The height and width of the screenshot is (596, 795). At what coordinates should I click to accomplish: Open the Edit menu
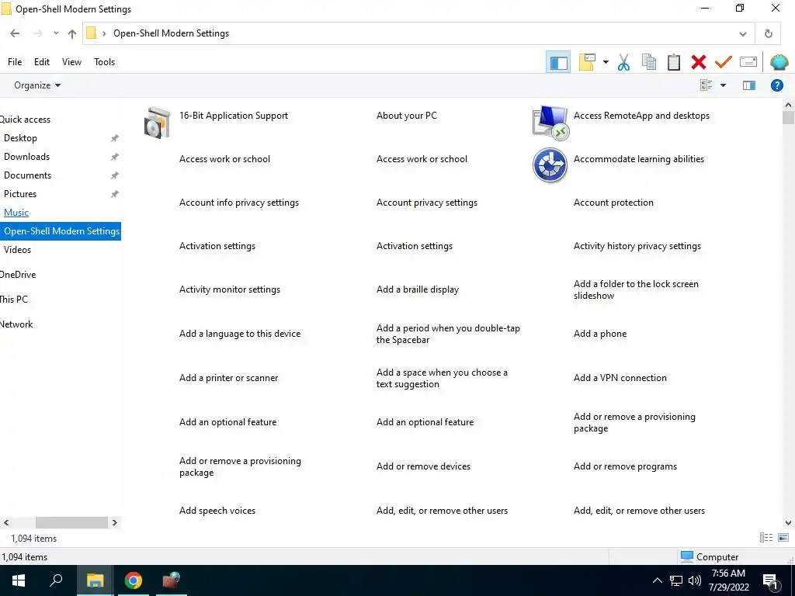[42, 62]
